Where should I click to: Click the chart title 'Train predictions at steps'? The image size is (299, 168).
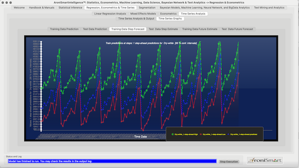click(x=151, y=43)
